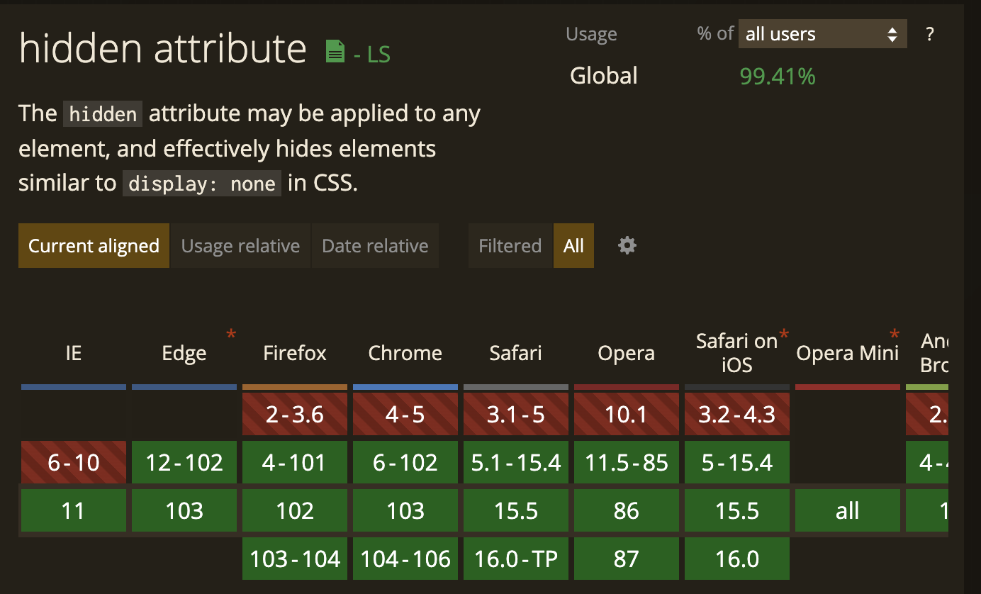Select Firefox 103-104 cell
The height and width of the screenshot is (594, 981).
pyautogui.click(x=295, y=559)
